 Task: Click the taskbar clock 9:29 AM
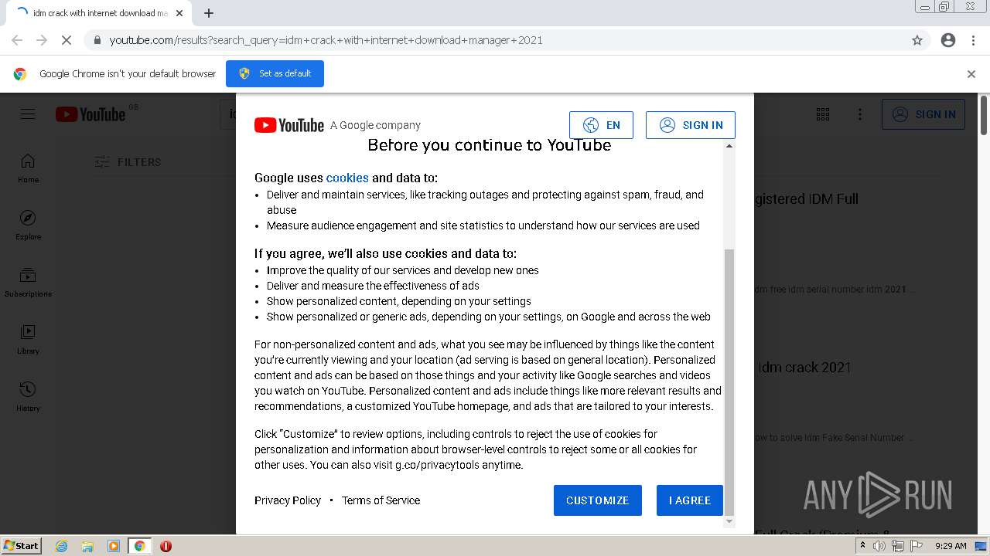coord(951,546)
